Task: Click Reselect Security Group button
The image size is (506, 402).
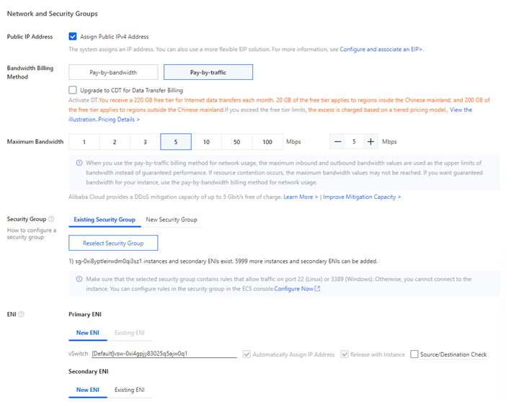Action: [113, 243]
